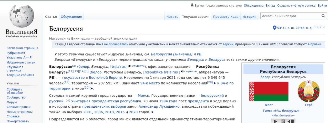Open 'Текущие события' in sidebar
The image size is (328, 123).
click(20, 75)
